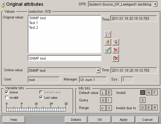Click the Help button
The height and width of the screenshot is (124, 161).
tap(14, 120)
